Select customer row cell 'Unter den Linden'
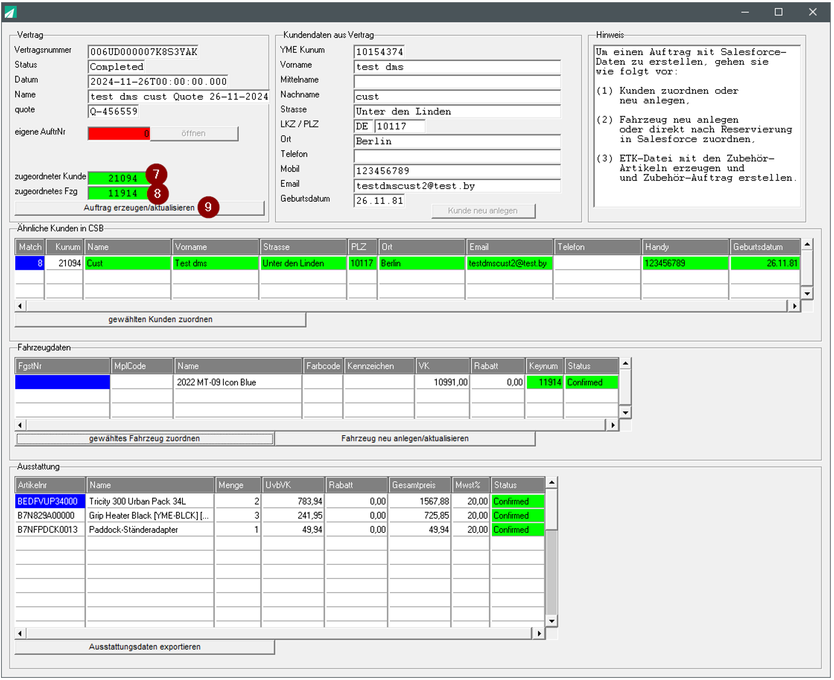 tap(303, 263)
